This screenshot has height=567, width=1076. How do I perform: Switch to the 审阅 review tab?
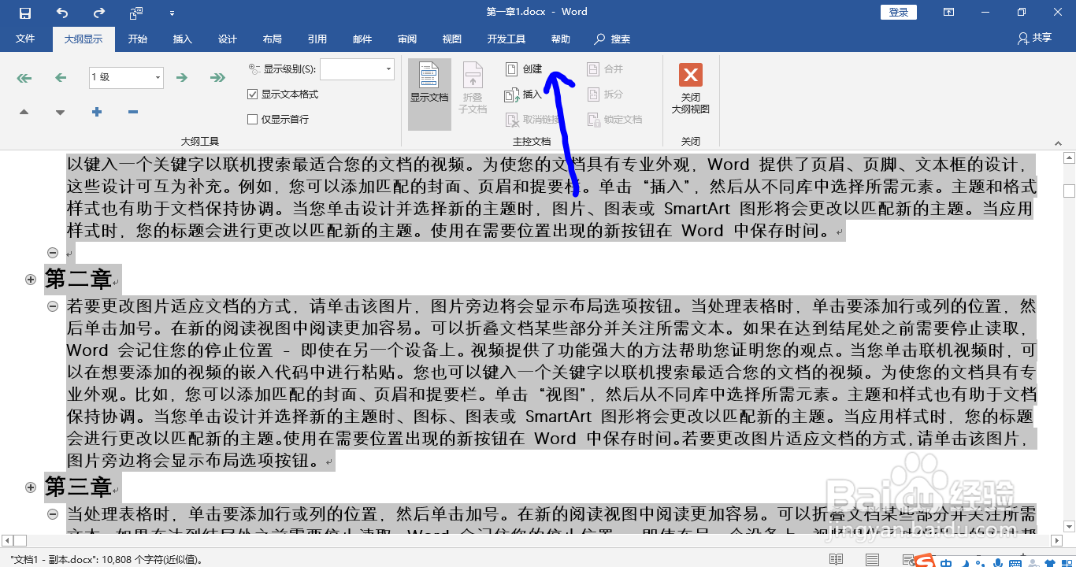pyautogui.click(x=407, y=39)
